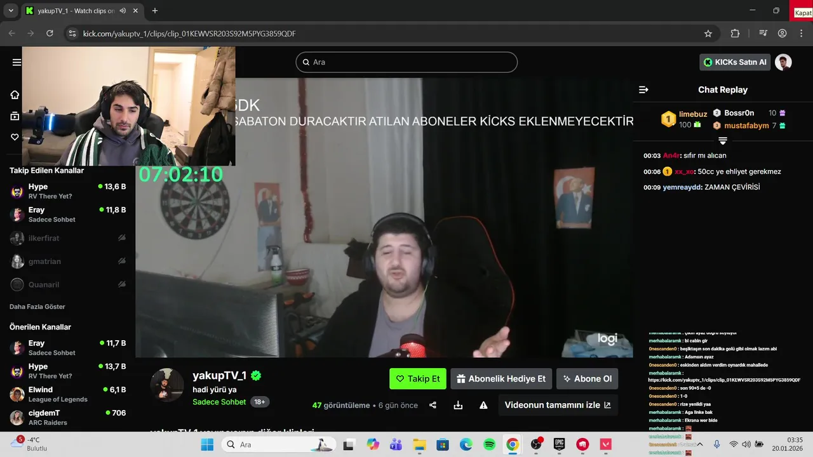The height and width of the screenshot is (457, 813).
Task: Click mustafabym in chat leaderboard
Action: tap(746, 126)
